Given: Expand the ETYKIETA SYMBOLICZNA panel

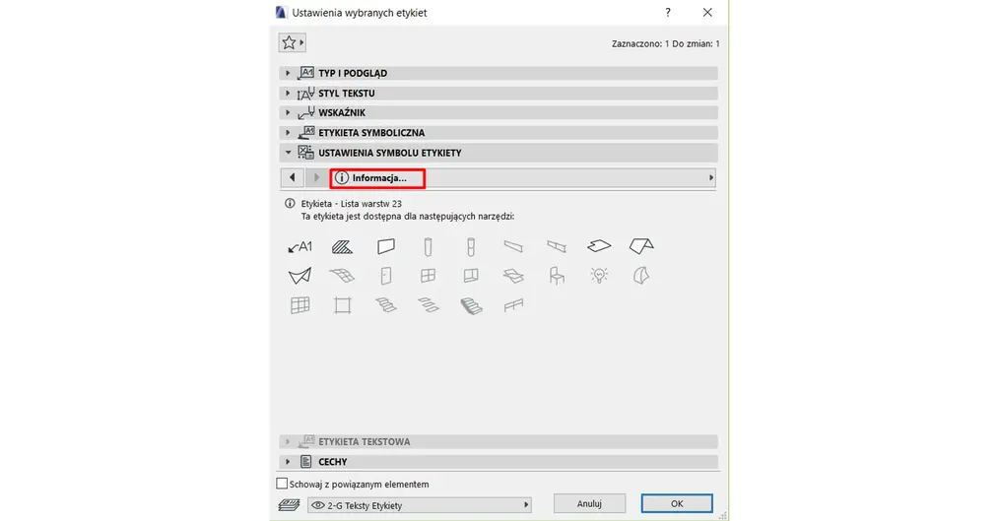Looking at the screenshot, I should 499,133.
